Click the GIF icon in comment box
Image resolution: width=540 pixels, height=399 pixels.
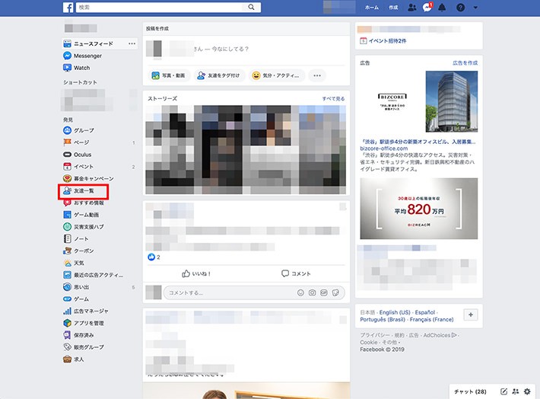point(323,292)
